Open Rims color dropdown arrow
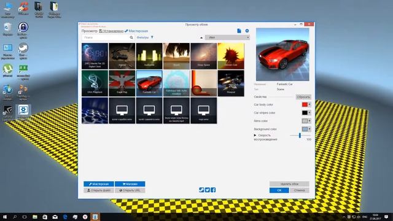This screenshot has width=393, height=221. click(x=309, y=121)
